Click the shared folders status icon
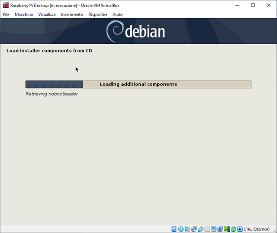Viewport: 277px width, 233px height. 207,229
